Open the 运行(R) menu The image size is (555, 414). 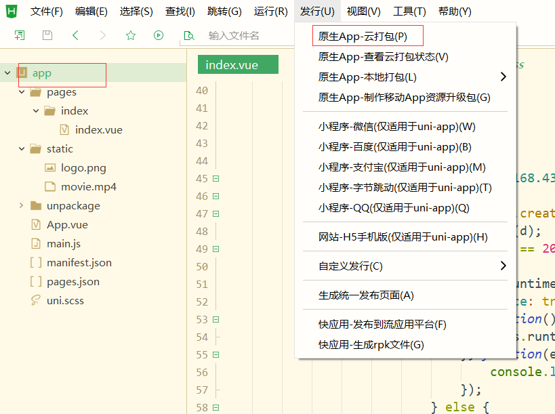click(x=271, y=12)
